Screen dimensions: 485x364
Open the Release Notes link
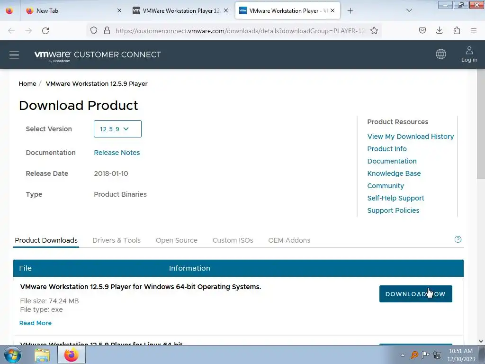[117, 153]
